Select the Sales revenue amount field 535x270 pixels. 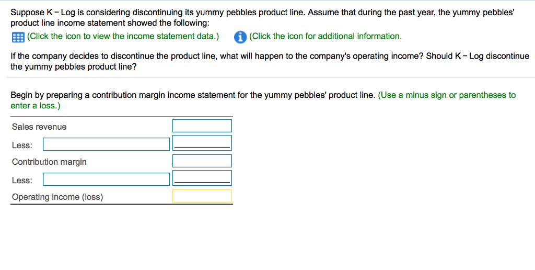point(202,126)
